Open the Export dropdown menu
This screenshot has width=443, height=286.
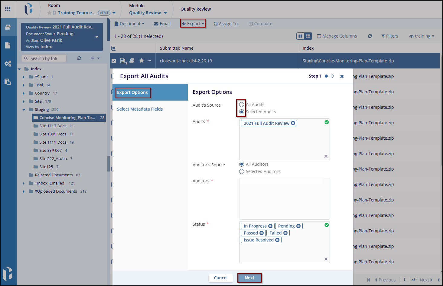(x=193, y=24)
